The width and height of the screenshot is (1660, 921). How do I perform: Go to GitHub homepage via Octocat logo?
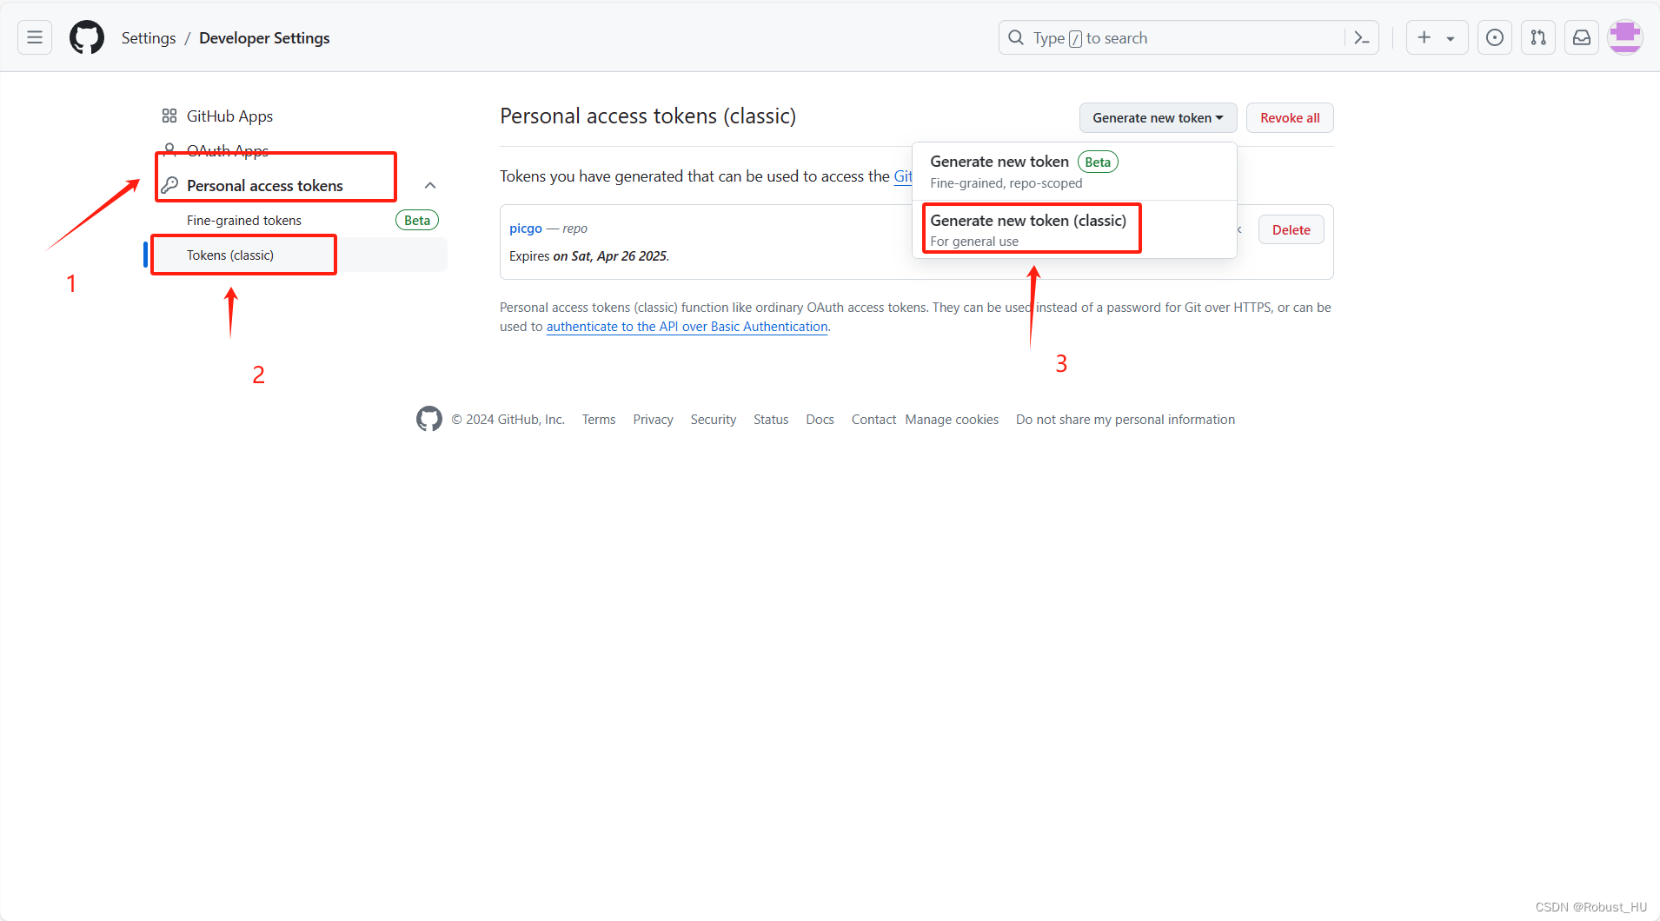[87, 37]
